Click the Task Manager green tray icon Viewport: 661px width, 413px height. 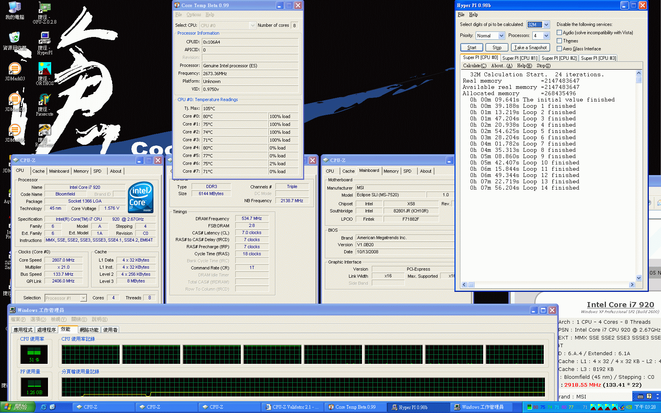[x=529, y=407]
